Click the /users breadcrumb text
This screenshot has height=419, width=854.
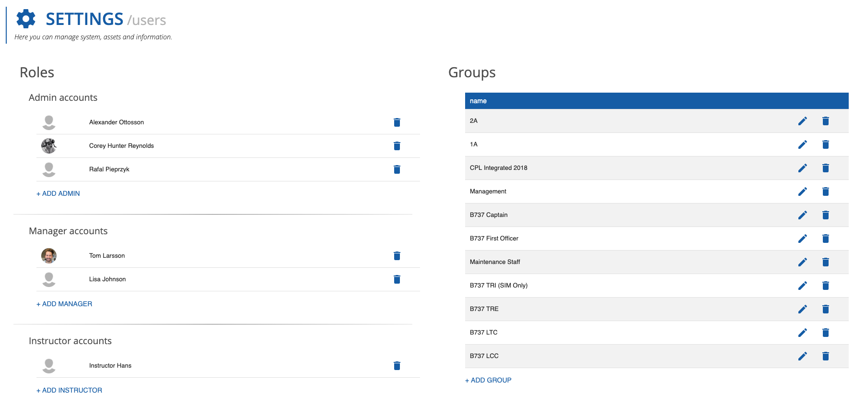pyautogui.click(x=147, y=20)
